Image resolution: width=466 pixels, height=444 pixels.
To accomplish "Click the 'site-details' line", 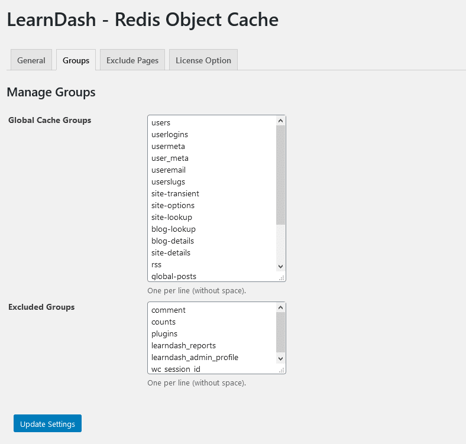I will tap(171, 252).
